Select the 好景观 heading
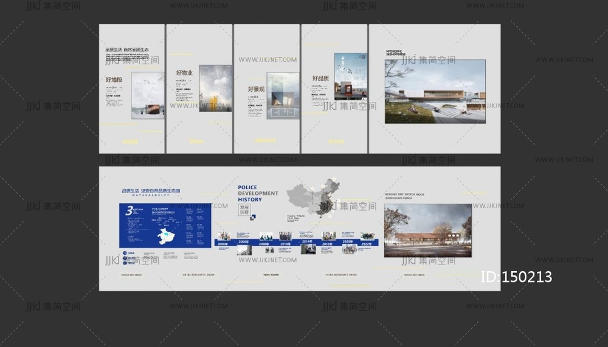Screen dimensions: 608x347 254,89
